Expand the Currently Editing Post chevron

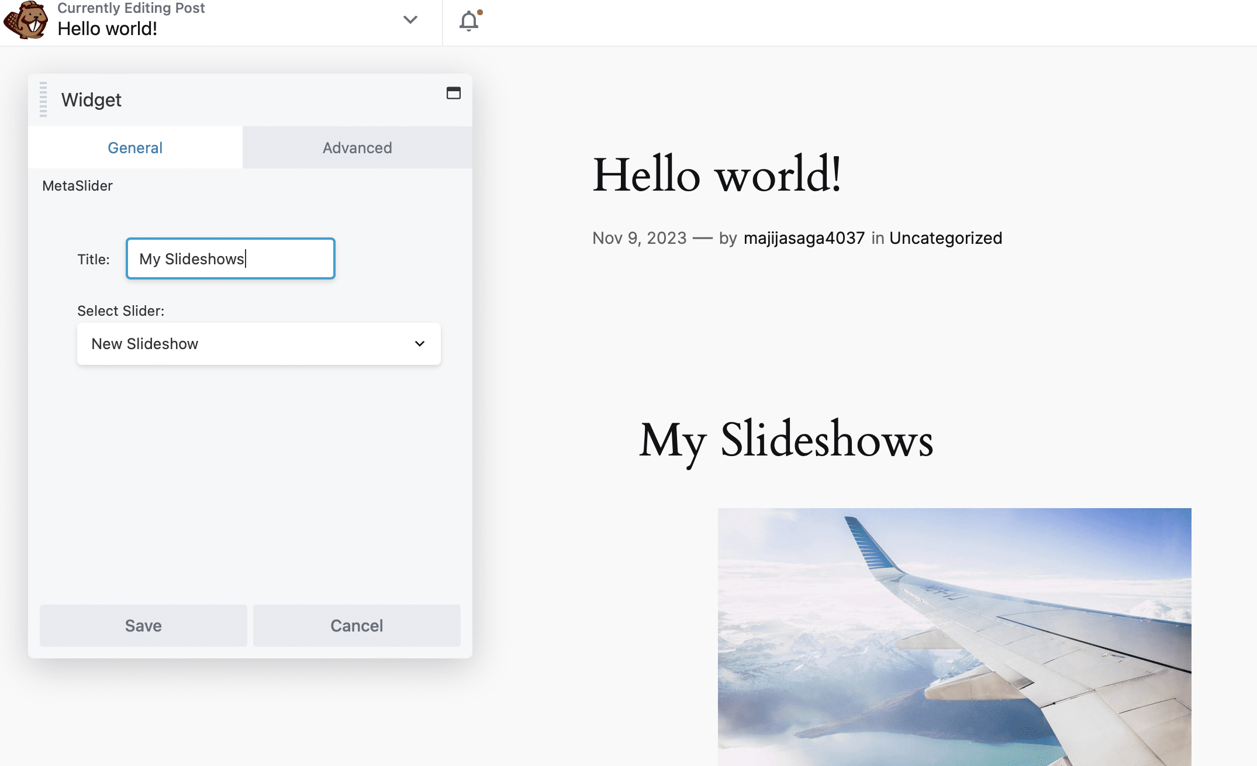410,20
